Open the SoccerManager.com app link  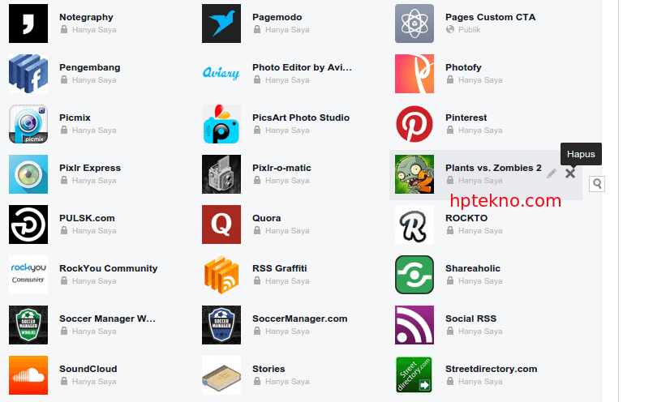299,319
